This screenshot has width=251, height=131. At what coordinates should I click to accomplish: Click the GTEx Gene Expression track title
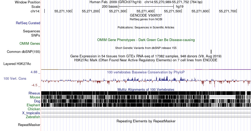[x=146, y=56]
